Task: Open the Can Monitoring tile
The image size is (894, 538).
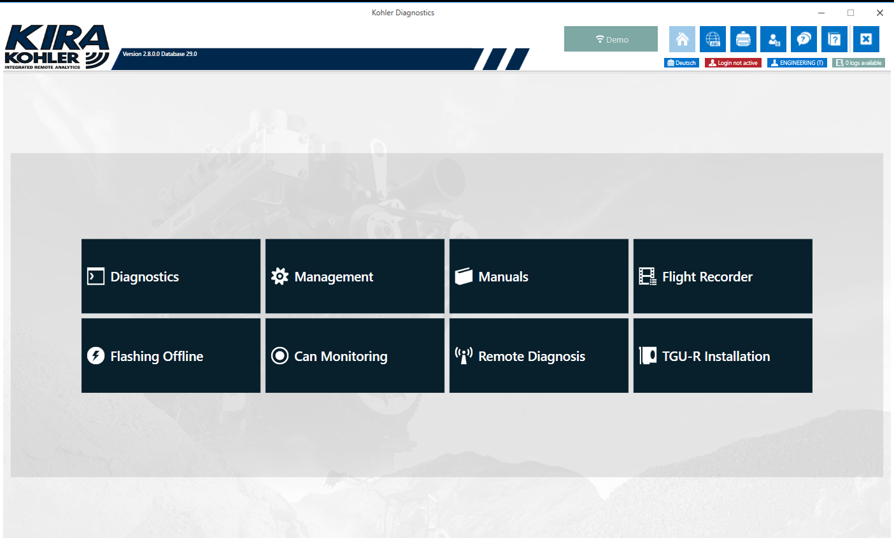Action: [x=355, y=356]
